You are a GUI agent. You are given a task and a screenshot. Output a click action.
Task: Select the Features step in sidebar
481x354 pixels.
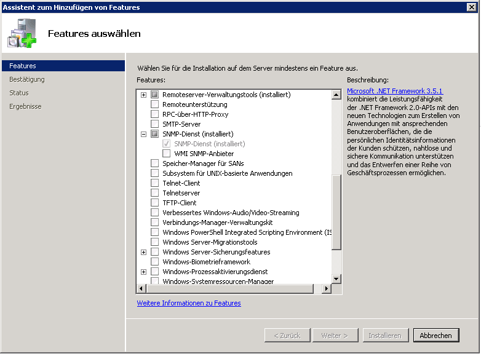click(23, 66)
